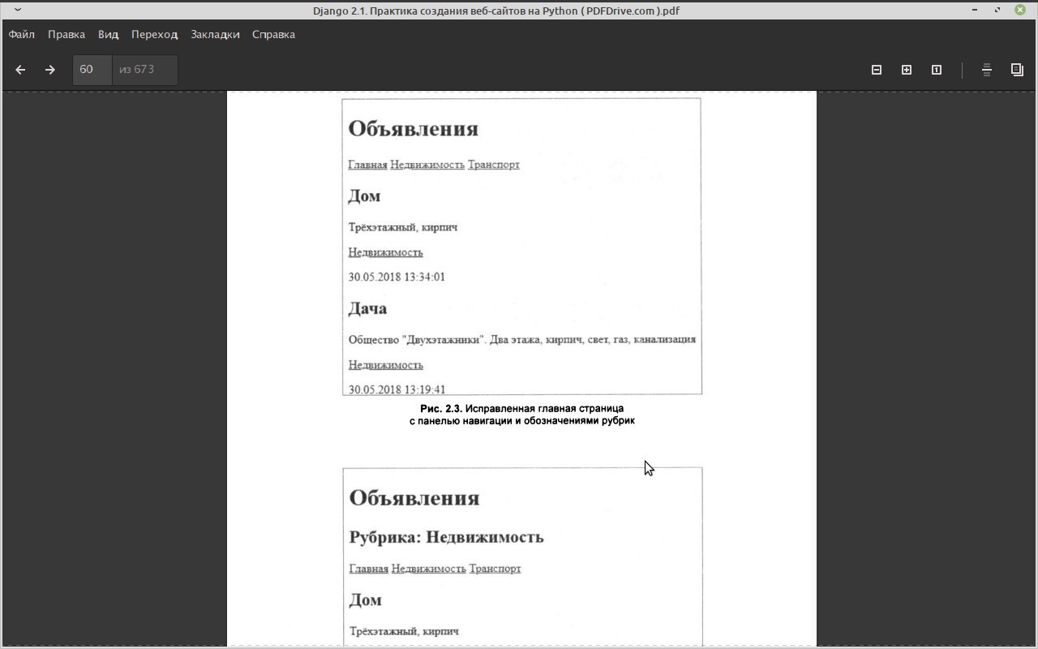Go to the previous page arrow
The width and height of the screenshot is (1038, 649).
(21, 70)
